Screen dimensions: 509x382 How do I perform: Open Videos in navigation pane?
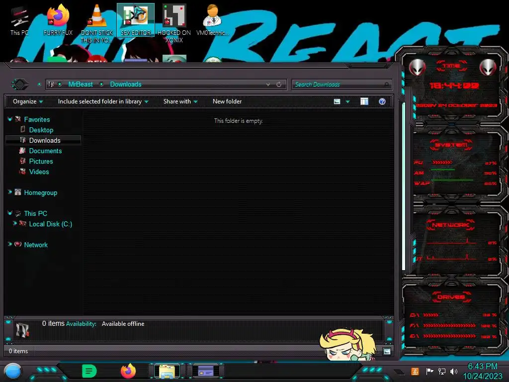tap(39, 172)
